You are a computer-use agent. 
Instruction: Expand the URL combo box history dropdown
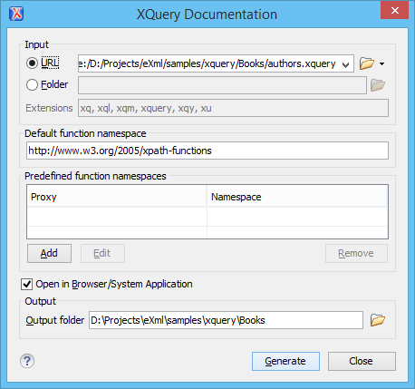pyautogui.click(x=346, y=64)
